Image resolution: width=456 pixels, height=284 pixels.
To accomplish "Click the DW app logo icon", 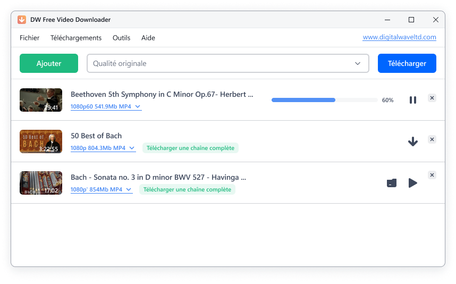I will 22,20.
